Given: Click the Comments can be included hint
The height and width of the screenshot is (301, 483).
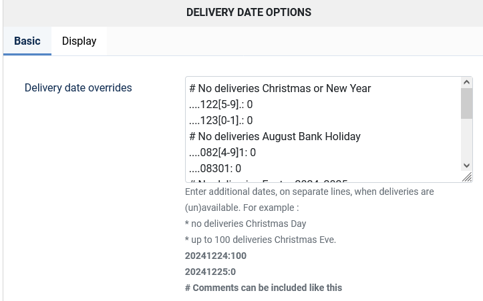Looking at the screenshot, I should [263, 288].
